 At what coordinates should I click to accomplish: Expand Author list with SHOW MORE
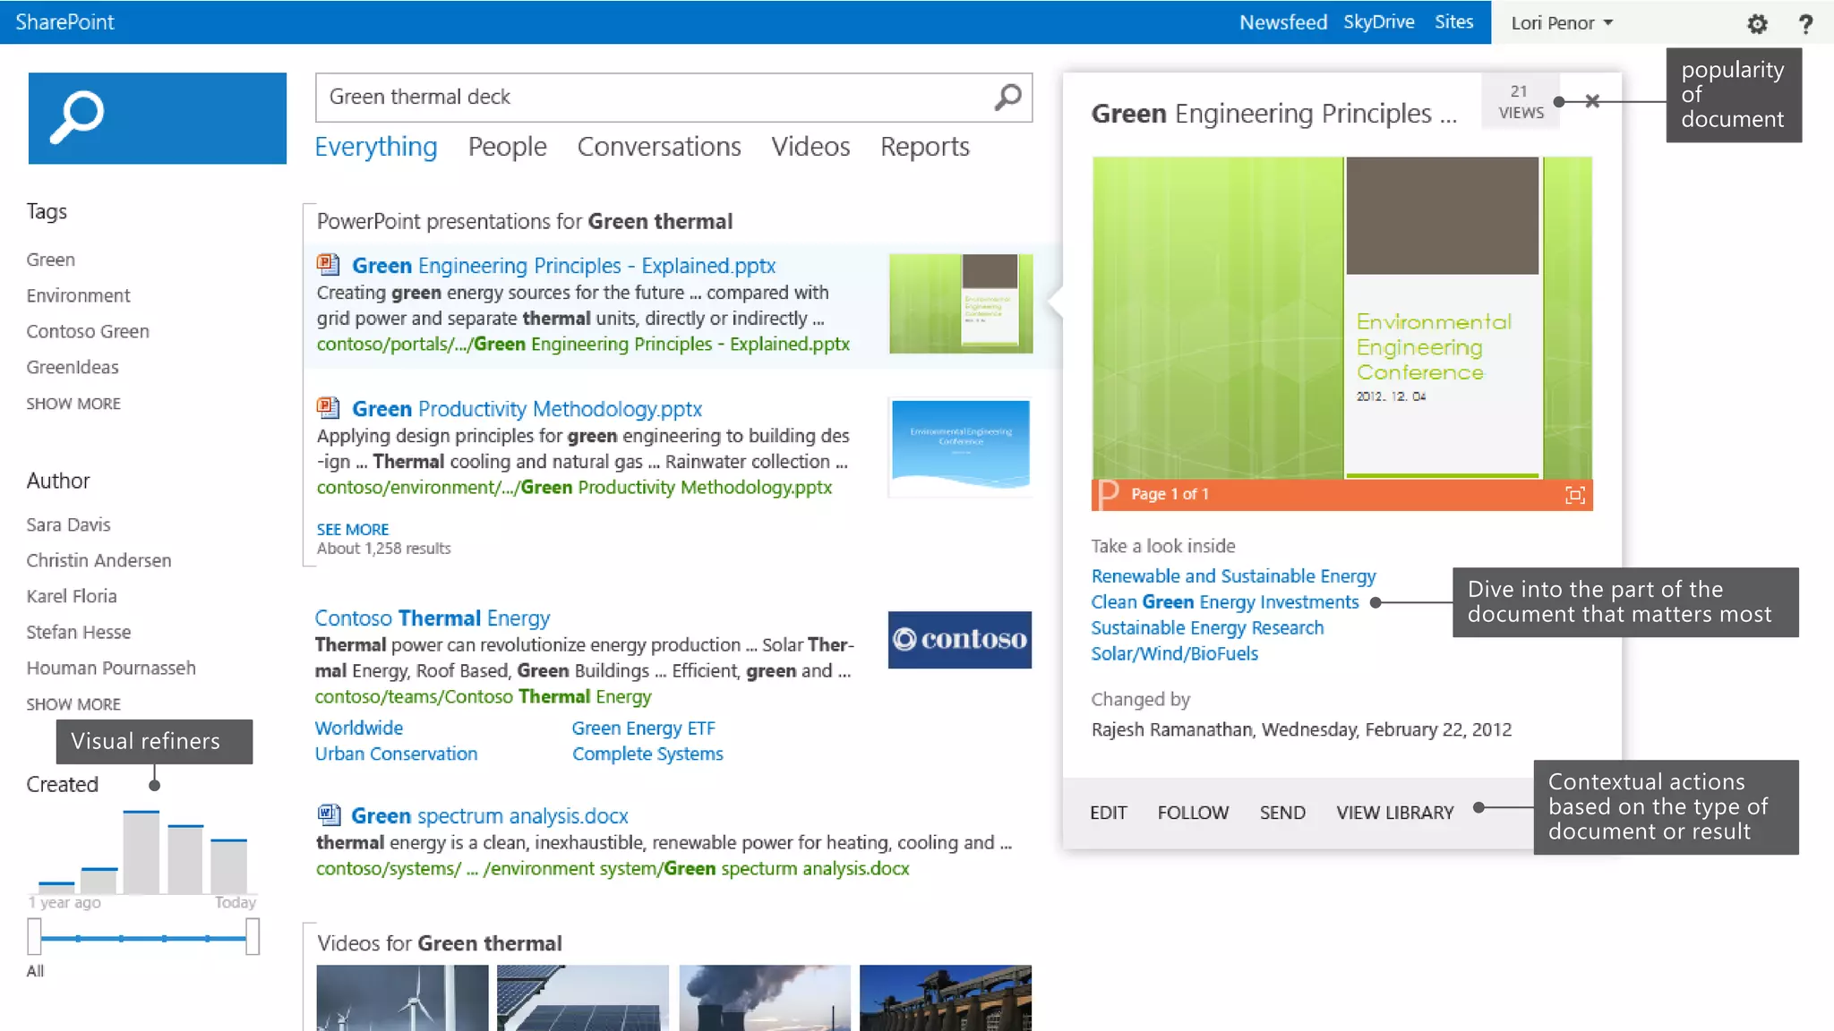(73, 704)
